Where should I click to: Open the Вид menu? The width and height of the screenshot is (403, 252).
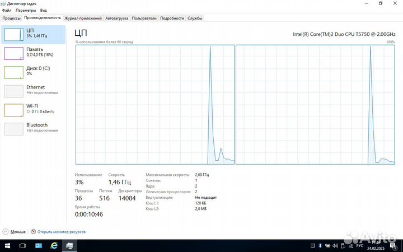44,10
